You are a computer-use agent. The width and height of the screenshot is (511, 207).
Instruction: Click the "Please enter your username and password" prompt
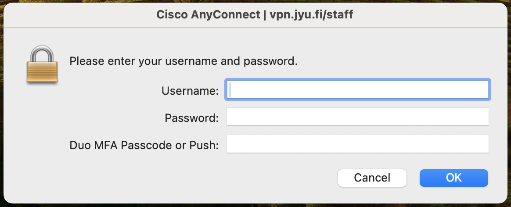pyautogui.click(x=184, y=61)
